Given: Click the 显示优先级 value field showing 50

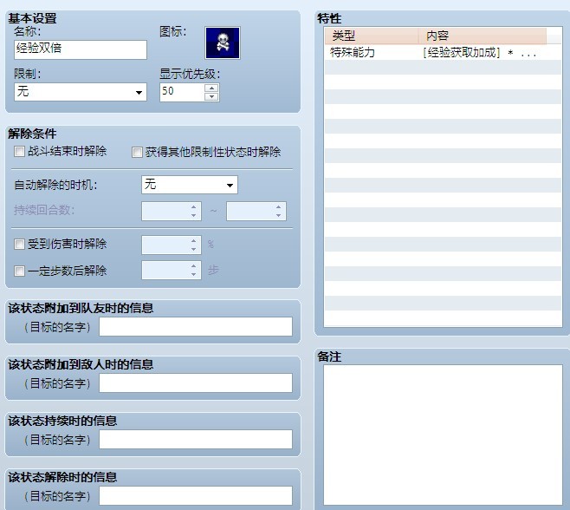Looking at the screenshot, I should 182,92.
